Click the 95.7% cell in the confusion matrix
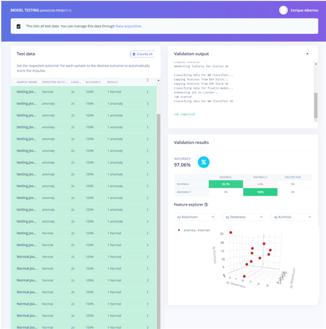The width and height of the screenshot is (326, 329). point(226,184)
